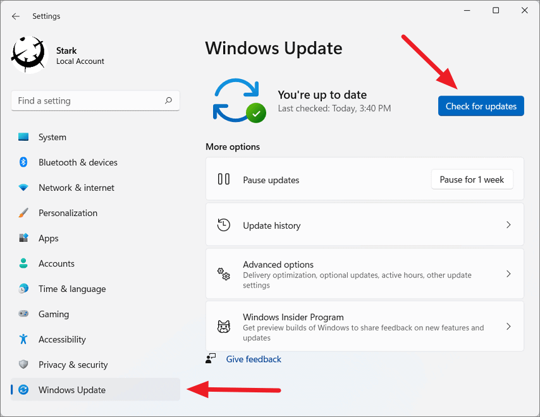Click the Windows Insider Program cat icon
This screenshot has height=417, width=540.
point(223,327)
